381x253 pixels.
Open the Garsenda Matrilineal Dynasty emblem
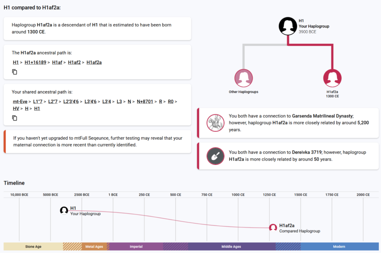pos(216,123)
